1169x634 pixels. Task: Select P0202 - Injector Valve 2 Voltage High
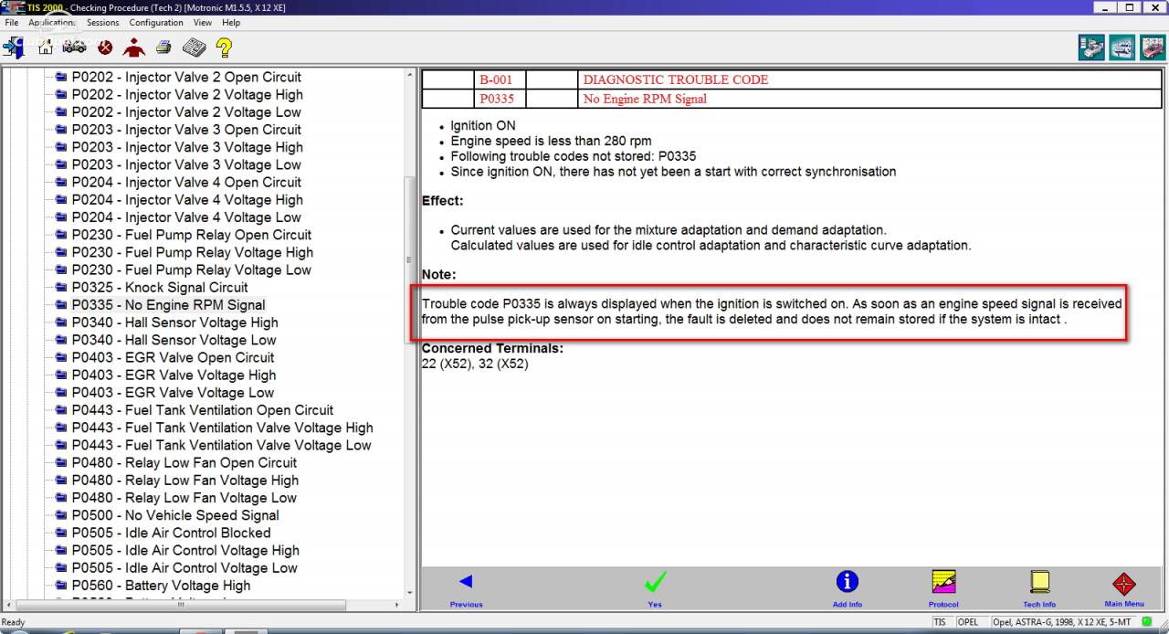[x=187, y=95]
